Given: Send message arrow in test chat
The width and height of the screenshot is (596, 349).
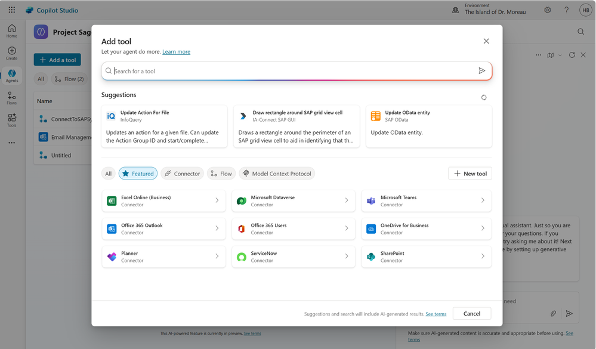Looking at the screenshot, I should point(569,314).
